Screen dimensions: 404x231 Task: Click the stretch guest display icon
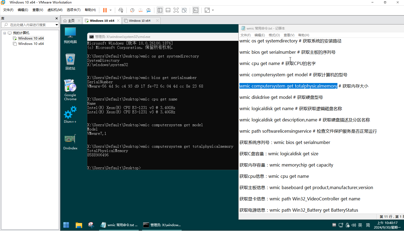[x=207, y=10]
